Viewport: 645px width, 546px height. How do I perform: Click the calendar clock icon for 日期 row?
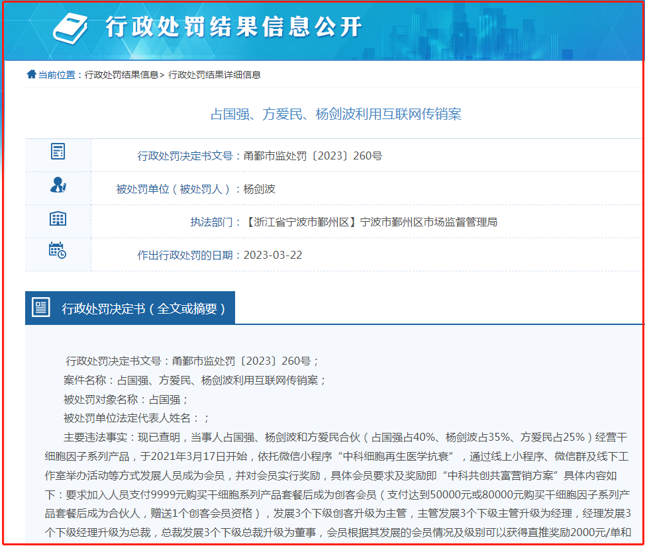tap(58, 250)
